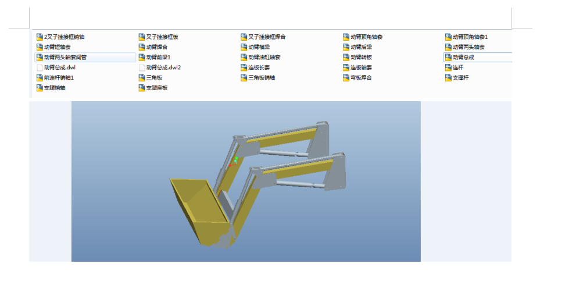Select the file name 动臂前梁1
The height and width of the screenshot is (303, 576).
click(x=158, y=58)
